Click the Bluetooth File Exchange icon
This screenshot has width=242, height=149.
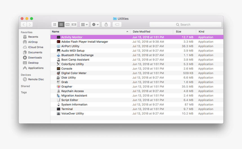point(59,55)
